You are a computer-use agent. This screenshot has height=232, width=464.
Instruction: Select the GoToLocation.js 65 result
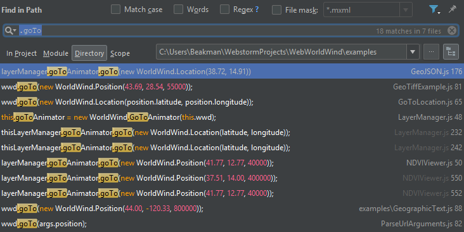pos(232,102)
